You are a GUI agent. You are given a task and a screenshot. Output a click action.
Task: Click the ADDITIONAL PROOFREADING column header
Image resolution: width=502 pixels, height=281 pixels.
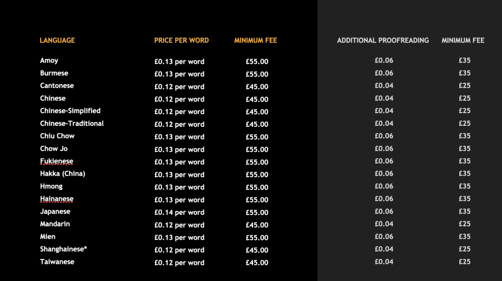coord(383,40)
